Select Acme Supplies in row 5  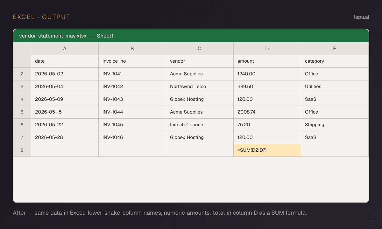[x=200, y=112]
